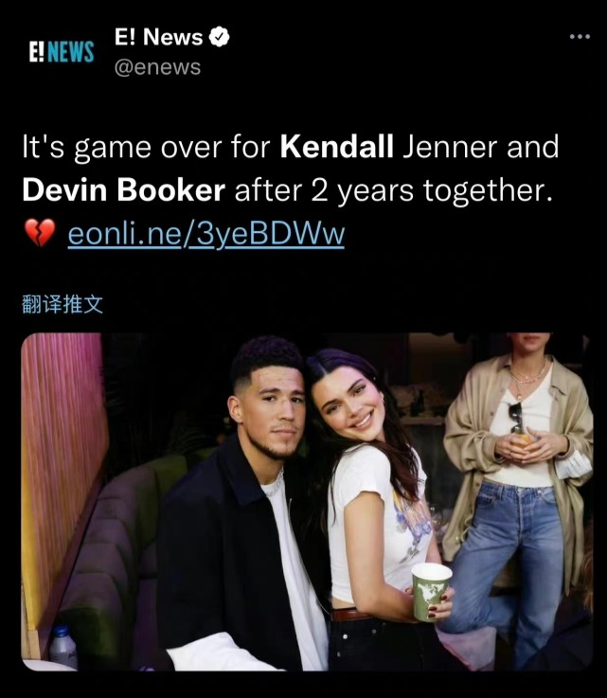Click the bold Devin Booker text
This screenshot has height=698, width=607.
tap(124, 190)
